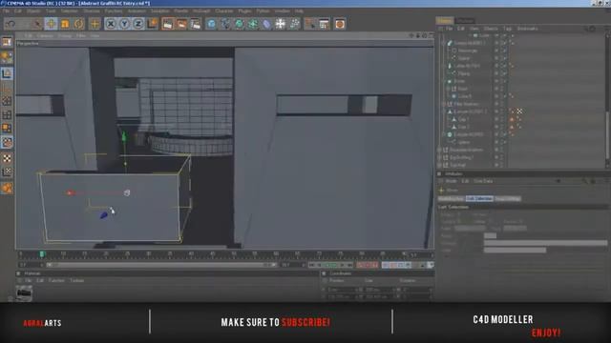Switch to the Objects tab

tap(445, 20)
